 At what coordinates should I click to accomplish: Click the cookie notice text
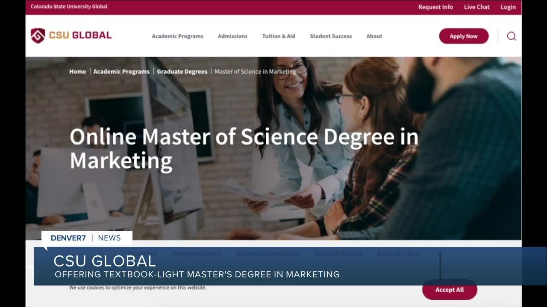pyautogui.click(x=138, y=287)
